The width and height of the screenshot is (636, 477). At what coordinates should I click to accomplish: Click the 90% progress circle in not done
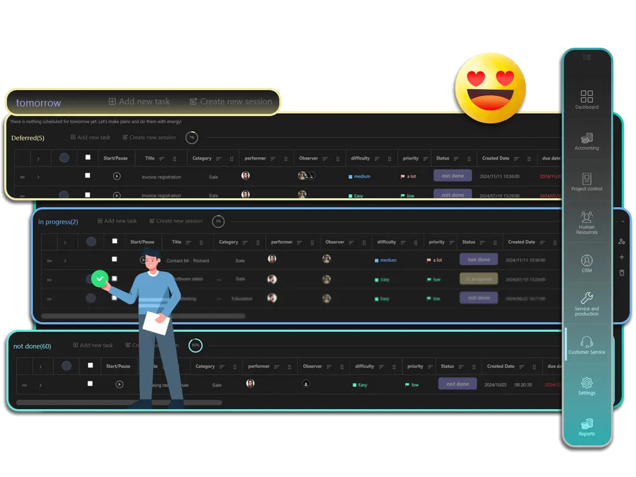195,346
